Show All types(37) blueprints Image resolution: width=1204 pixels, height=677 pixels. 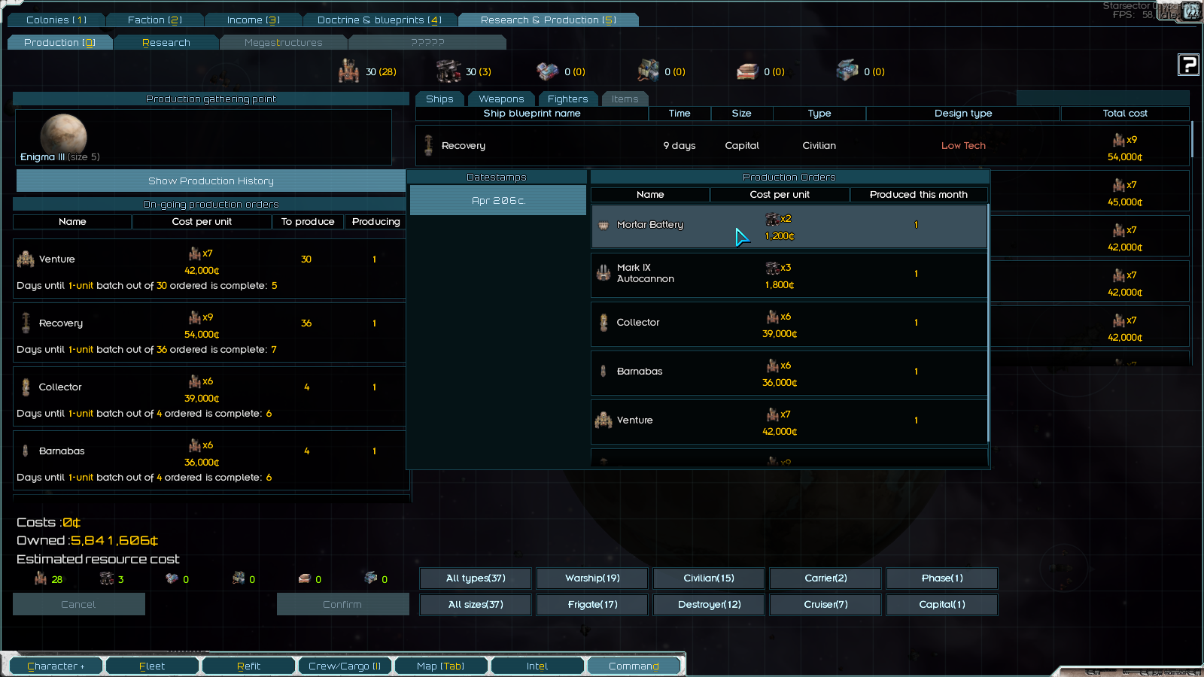[476, 578]
